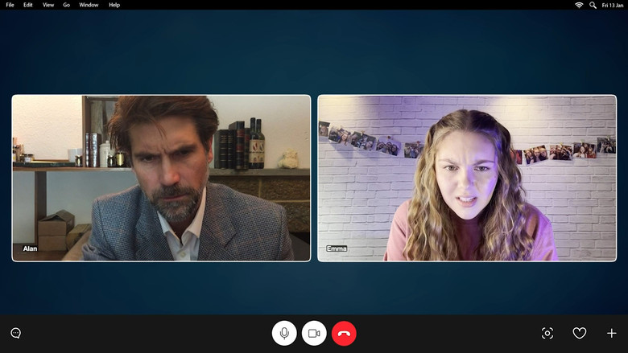Click the Emma name label
Screen dimensions: 628x353
pyautogui.click(x=336, y=248)
